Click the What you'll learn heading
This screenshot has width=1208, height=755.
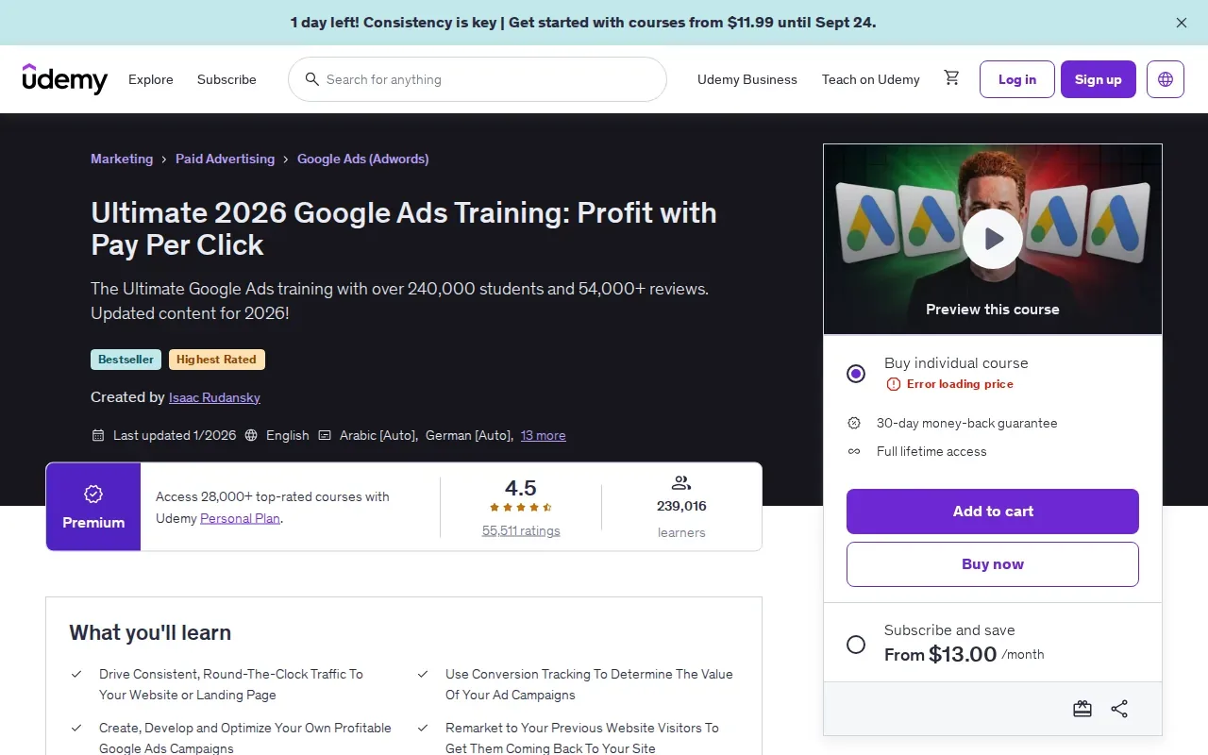tap(150, 632)
